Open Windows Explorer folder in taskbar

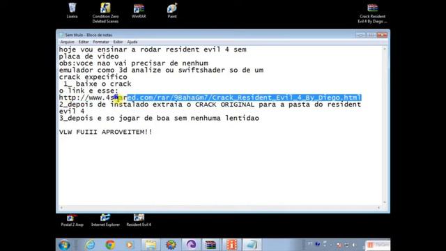coord(151,245)
